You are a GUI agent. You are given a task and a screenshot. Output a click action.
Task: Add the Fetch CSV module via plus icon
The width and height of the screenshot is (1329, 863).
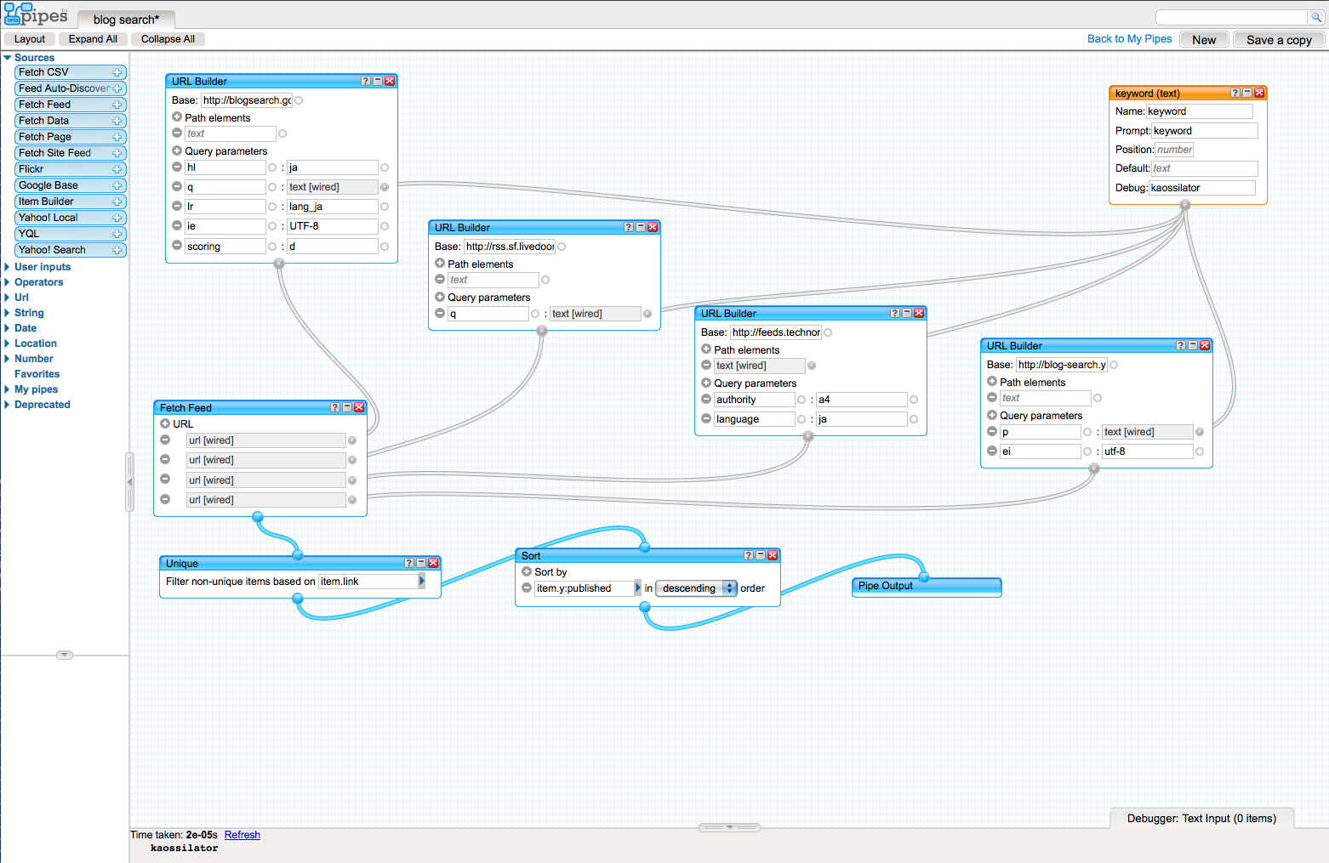point(117,72)
